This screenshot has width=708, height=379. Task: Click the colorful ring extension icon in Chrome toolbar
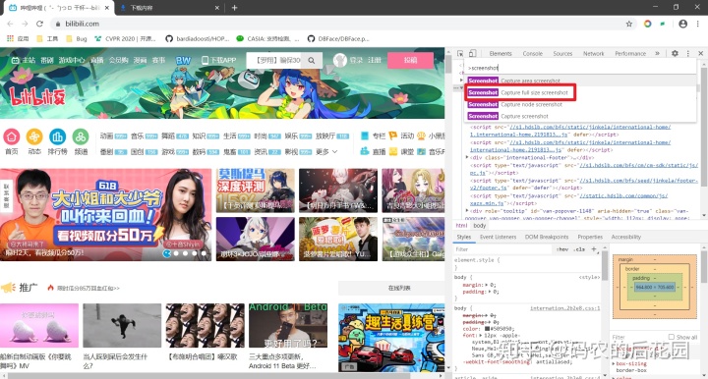coord(647,24)
